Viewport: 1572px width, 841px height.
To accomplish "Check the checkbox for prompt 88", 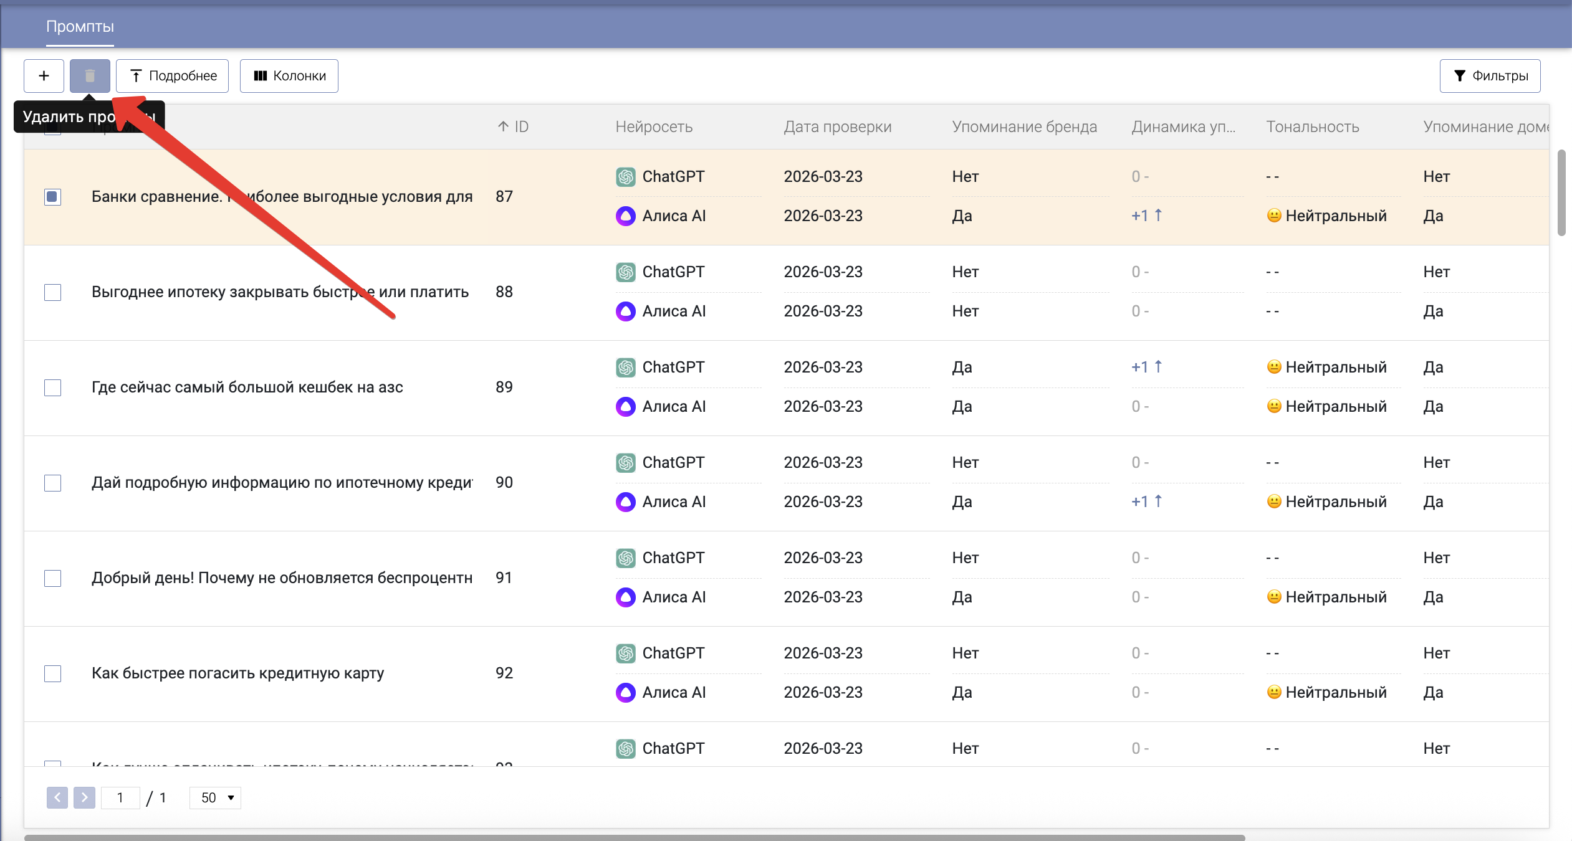I will [x=53, y=292].
